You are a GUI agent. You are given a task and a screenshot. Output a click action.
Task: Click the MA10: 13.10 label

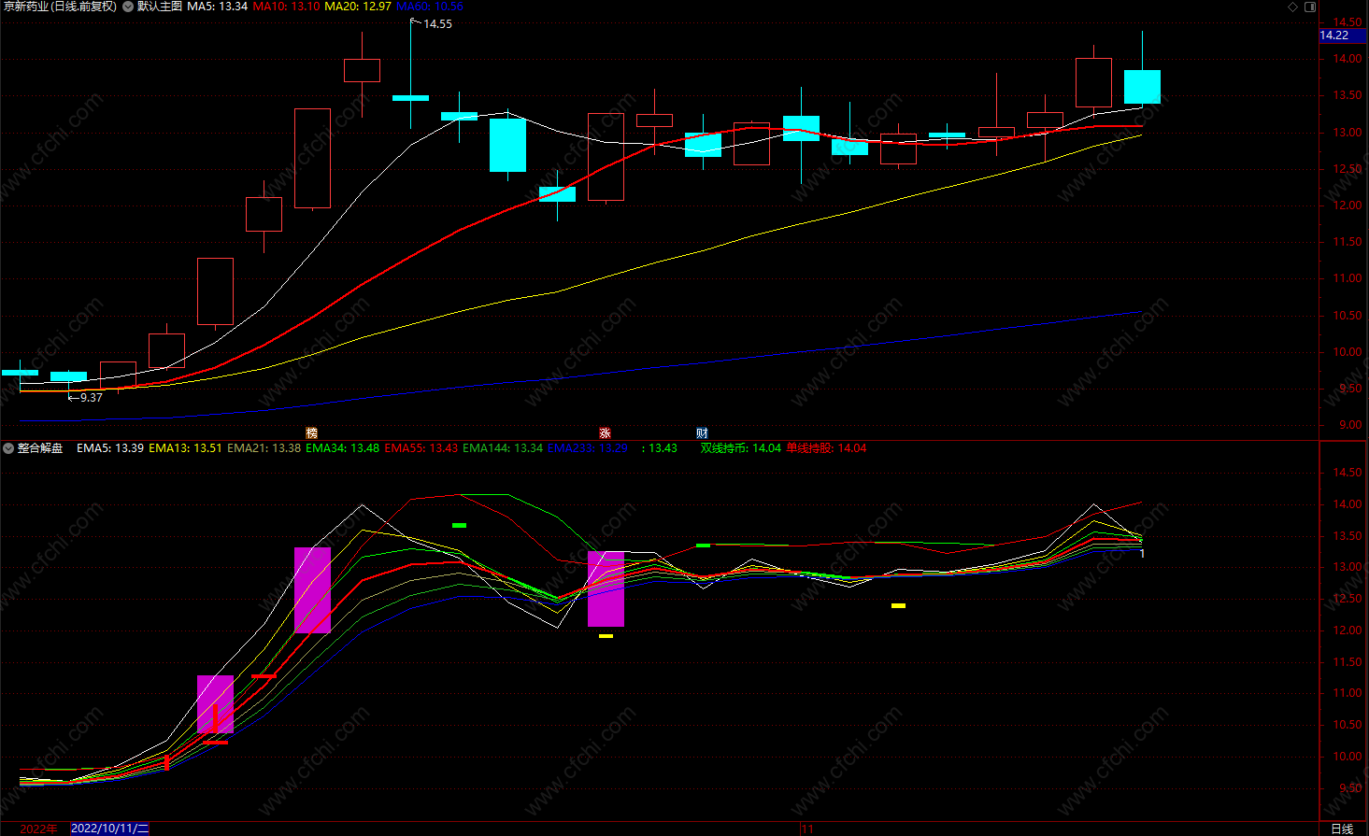[286, 7]
